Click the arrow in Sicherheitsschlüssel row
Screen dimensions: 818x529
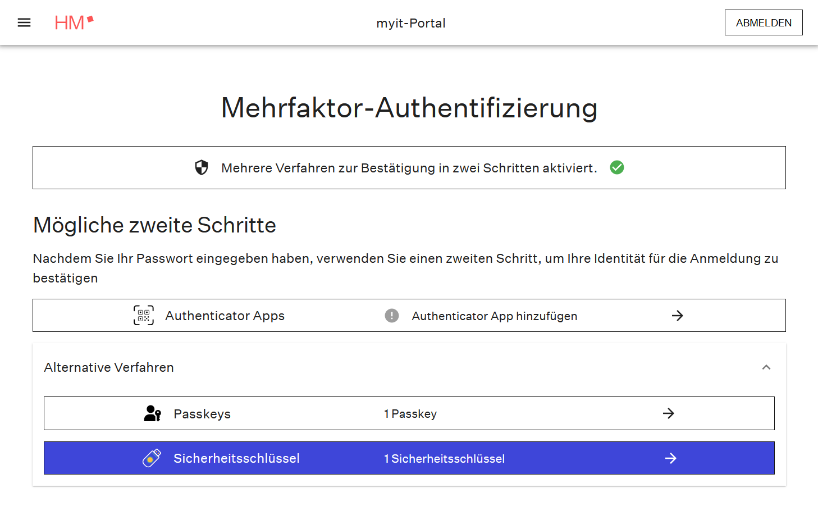point(670,458)
